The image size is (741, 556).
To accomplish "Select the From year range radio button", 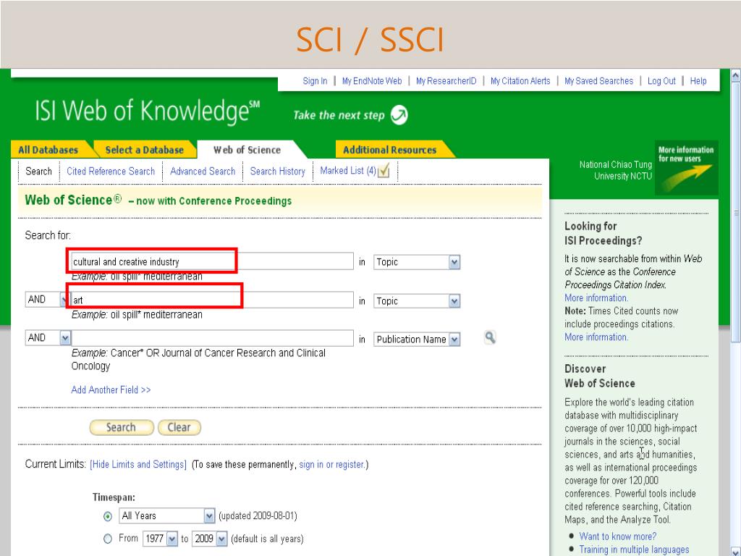I will 108,539.
